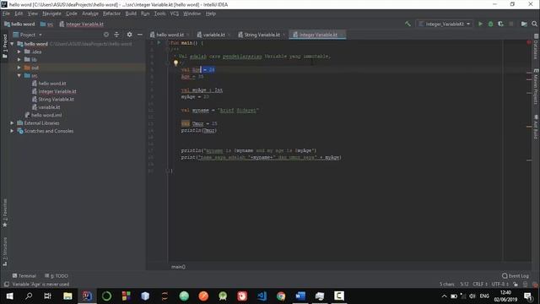The image size is (540, 304).
Task: Toggle the Project side tool window button
Action: click(x=5, y=46)
